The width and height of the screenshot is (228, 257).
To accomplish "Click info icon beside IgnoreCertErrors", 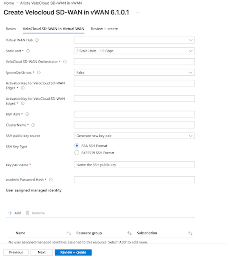I will tap(39, 73).
